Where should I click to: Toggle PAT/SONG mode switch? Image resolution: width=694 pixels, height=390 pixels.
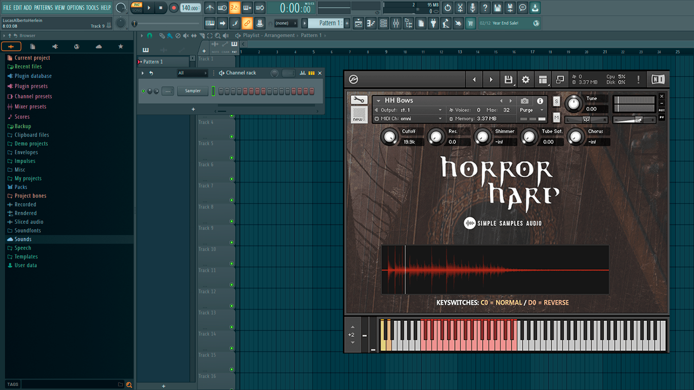137,8
